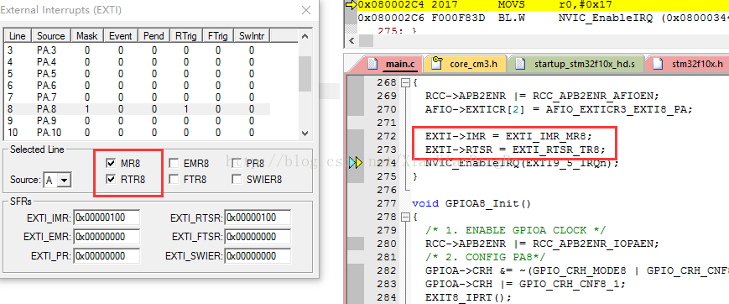Click the EXTI_EMR value field
Screen dimensions: 729x304
pyautogui.click(x=107, y=237)
